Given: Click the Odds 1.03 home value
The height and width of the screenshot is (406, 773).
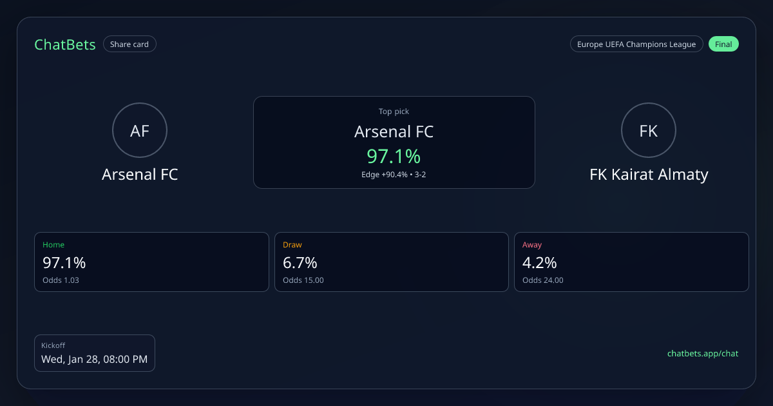Looking at the screenshot, I should 61,280.
